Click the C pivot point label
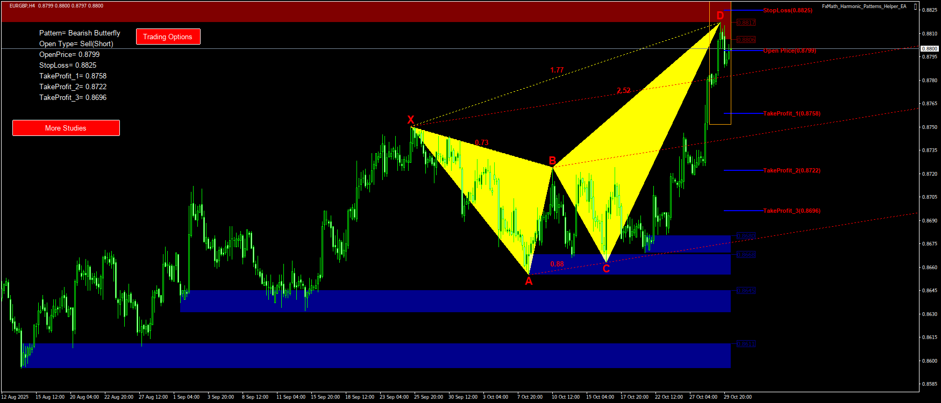941x403 pixels. point(606,269)
